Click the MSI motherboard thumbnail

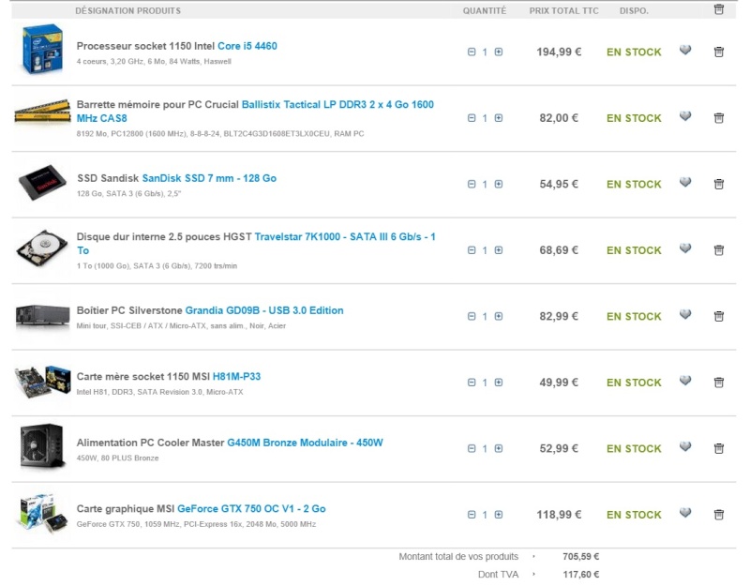[x=42, y=381]
